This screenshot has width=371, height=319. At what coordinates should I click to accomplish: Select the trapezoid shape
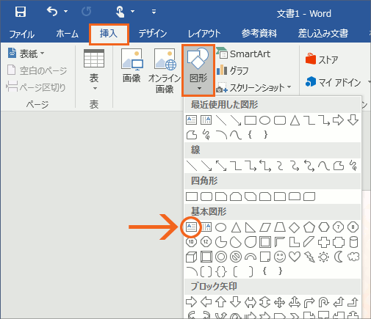point(280,227)
